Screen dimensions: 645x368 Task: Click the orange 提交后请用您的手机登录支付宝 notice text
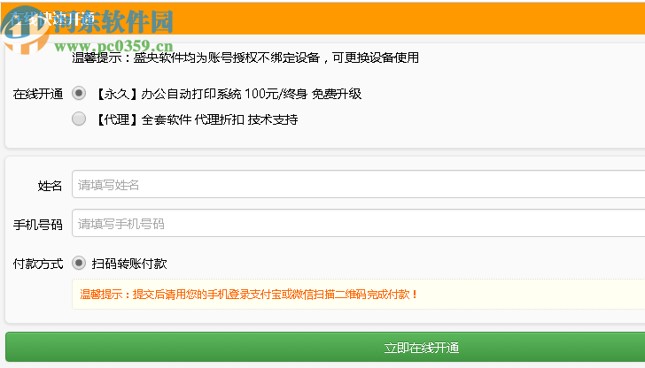pos(249,295)
